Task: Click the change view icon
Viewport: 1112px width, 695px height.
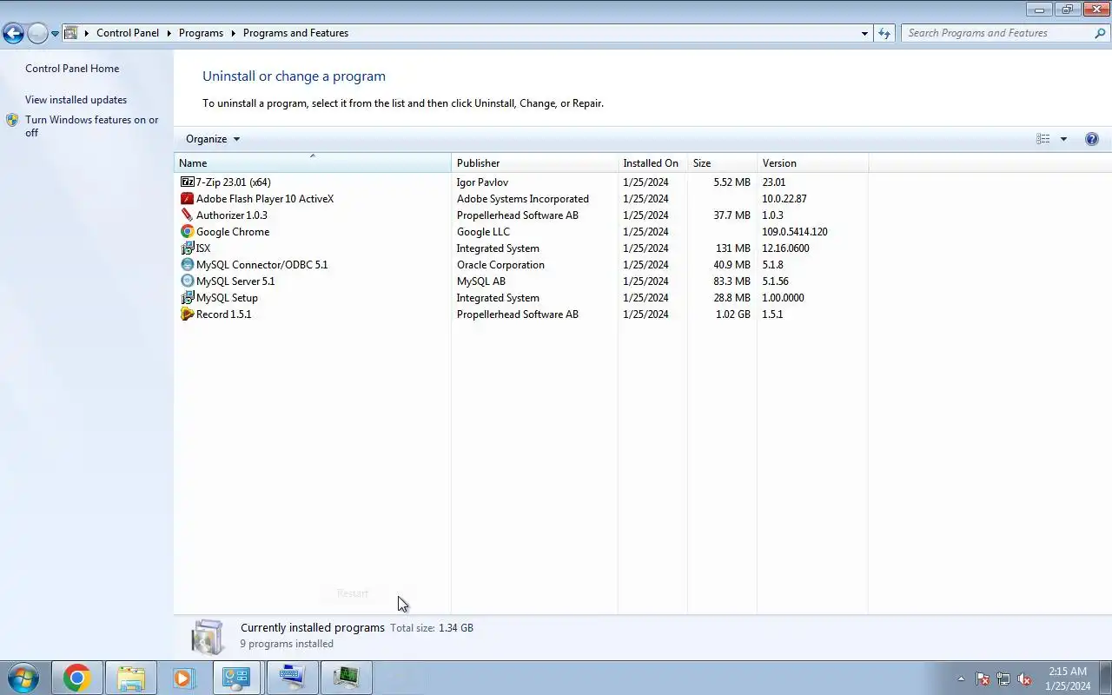Action: point(1043,139)
